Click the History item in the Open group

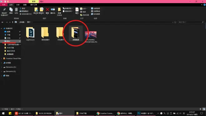85,15
